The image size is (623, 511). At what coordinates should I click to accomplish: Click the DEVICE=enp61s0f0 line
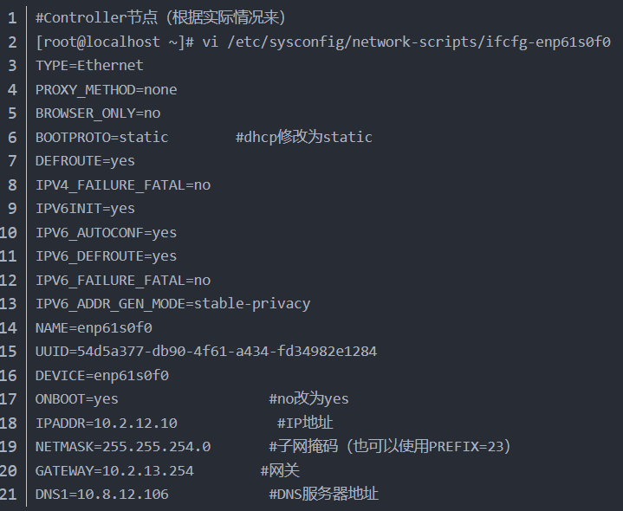(101, 375)
